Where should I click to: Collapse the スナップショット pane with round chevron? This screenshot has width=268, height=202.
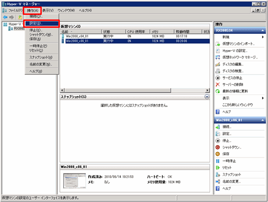[207, 97]
